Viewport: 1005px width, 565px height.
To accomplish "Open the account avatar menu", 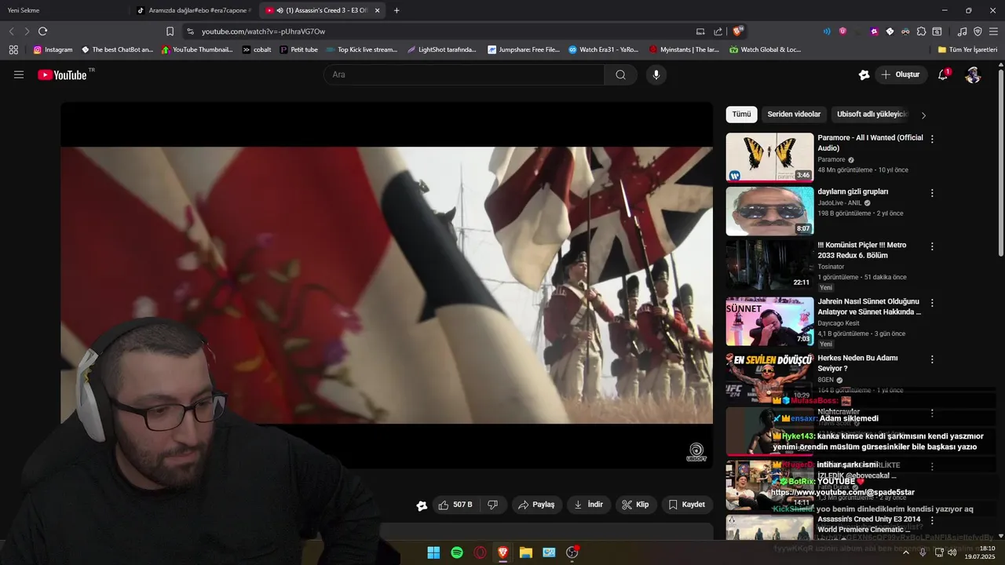I will (973, 75).
